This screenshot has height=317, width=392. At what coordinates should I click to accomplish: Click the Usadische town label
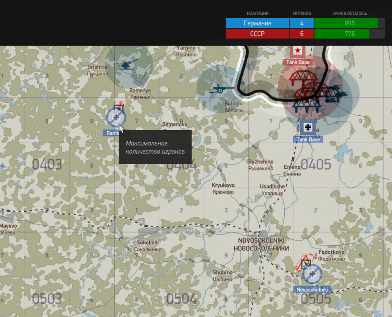(x=272, y=190)
